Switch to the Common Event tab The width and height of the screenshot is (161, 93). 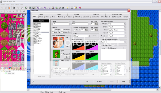pos(117,15)
